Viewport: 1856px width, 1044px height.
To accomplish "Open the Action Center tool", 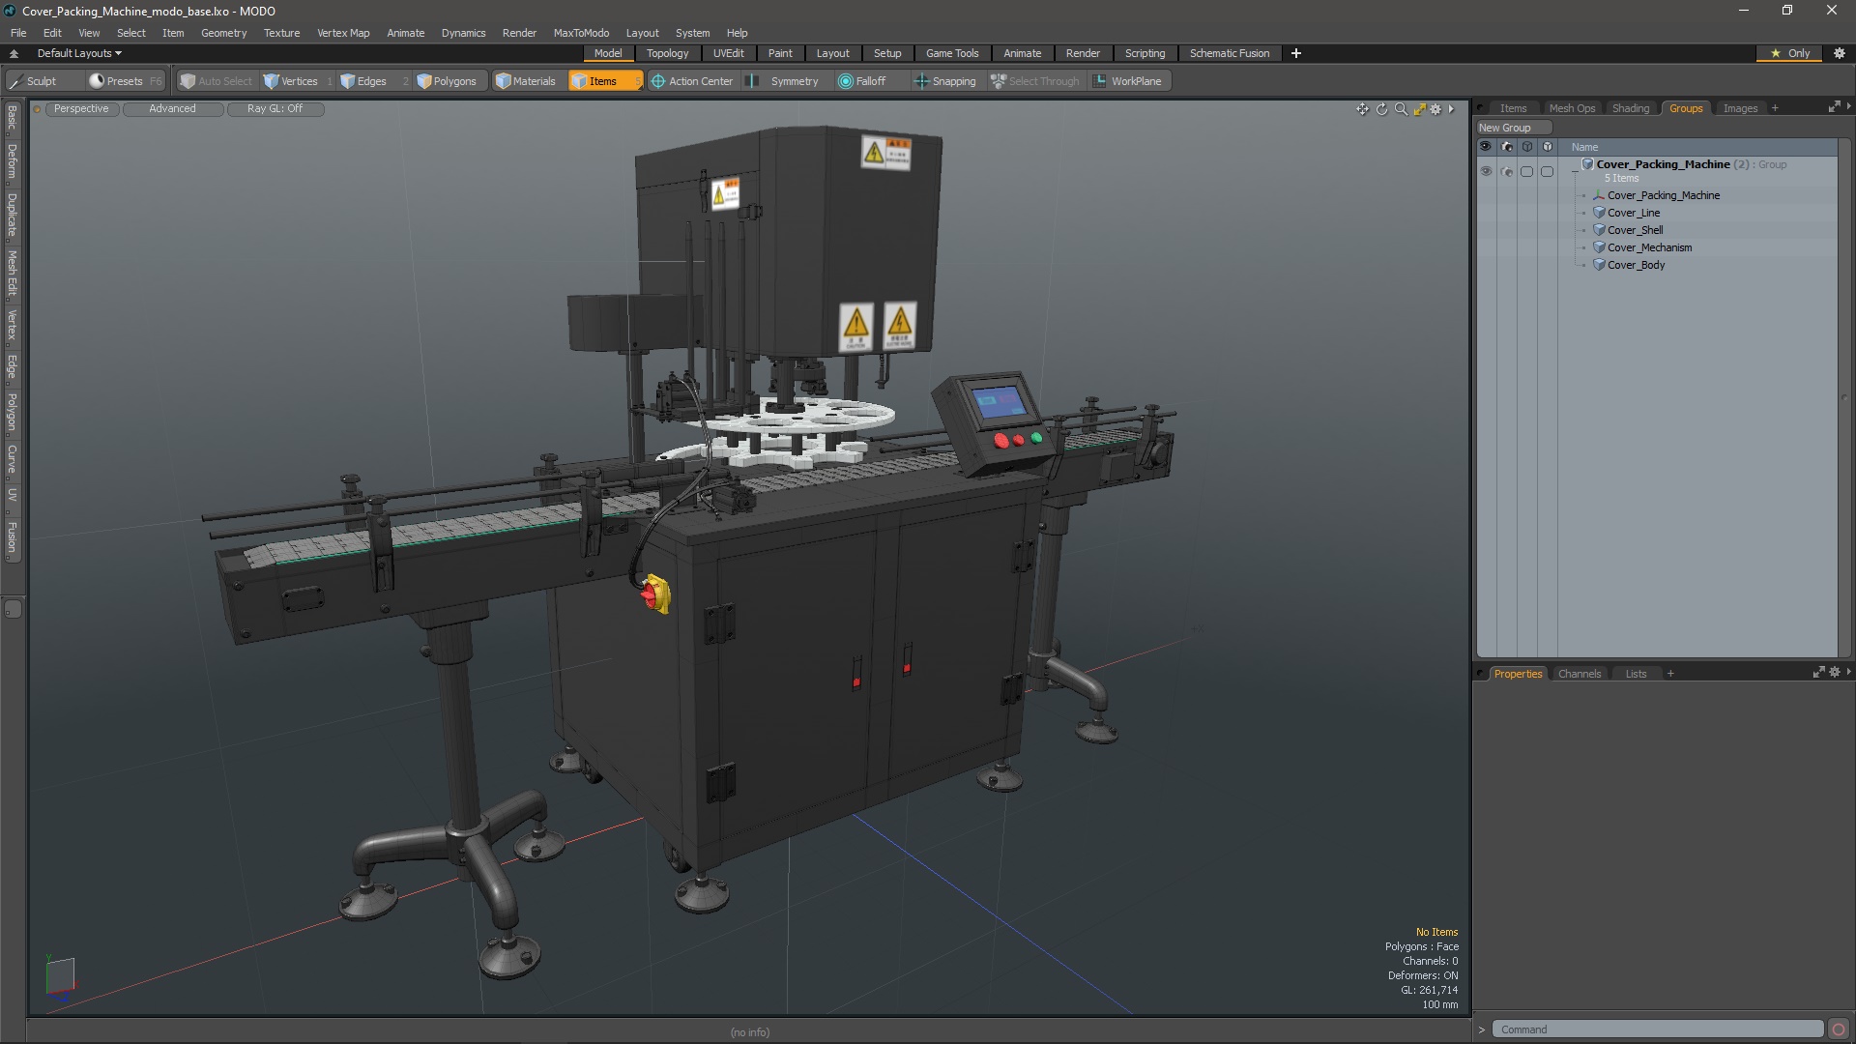I will point(692,81).
